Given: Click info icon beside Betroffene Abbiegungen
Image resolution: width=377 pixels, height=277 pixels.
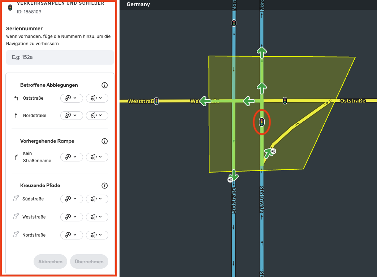Looking at the screenshot, I should point(105,85).
